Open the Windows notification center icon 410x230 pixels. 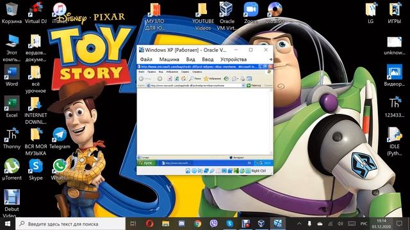pos(399,224)
